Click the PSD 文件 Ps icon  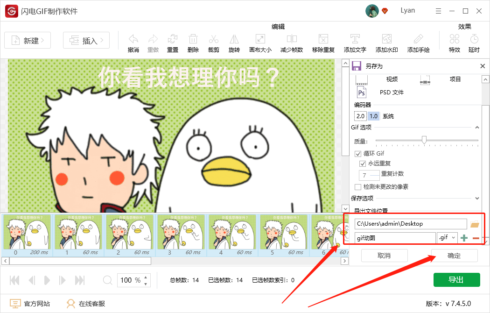pyautogui.click(x=361, y=92)
